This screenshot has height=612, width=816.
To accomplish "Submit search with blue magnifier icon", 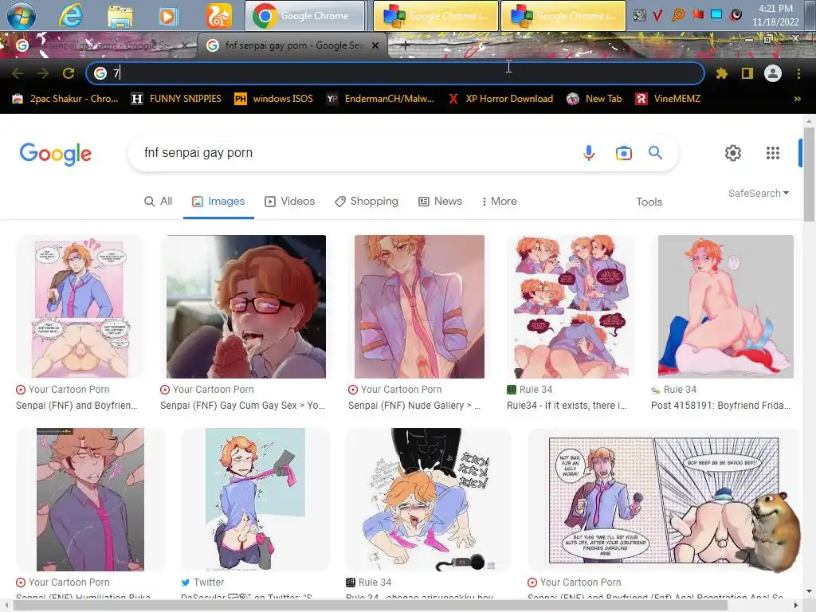I will click(655, 152).
